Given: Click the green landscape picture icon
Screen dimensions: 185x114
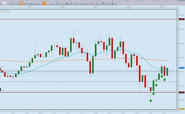Looking at the screenshot, I should (x=67, y=3).
